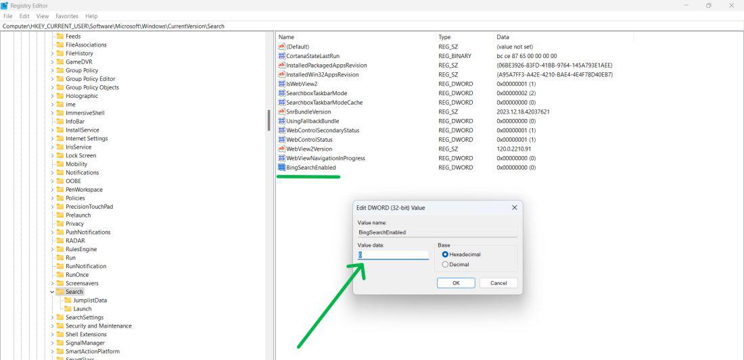Sort values by Name column header
This screenshot has width=744, height=360.
[356, 37]
